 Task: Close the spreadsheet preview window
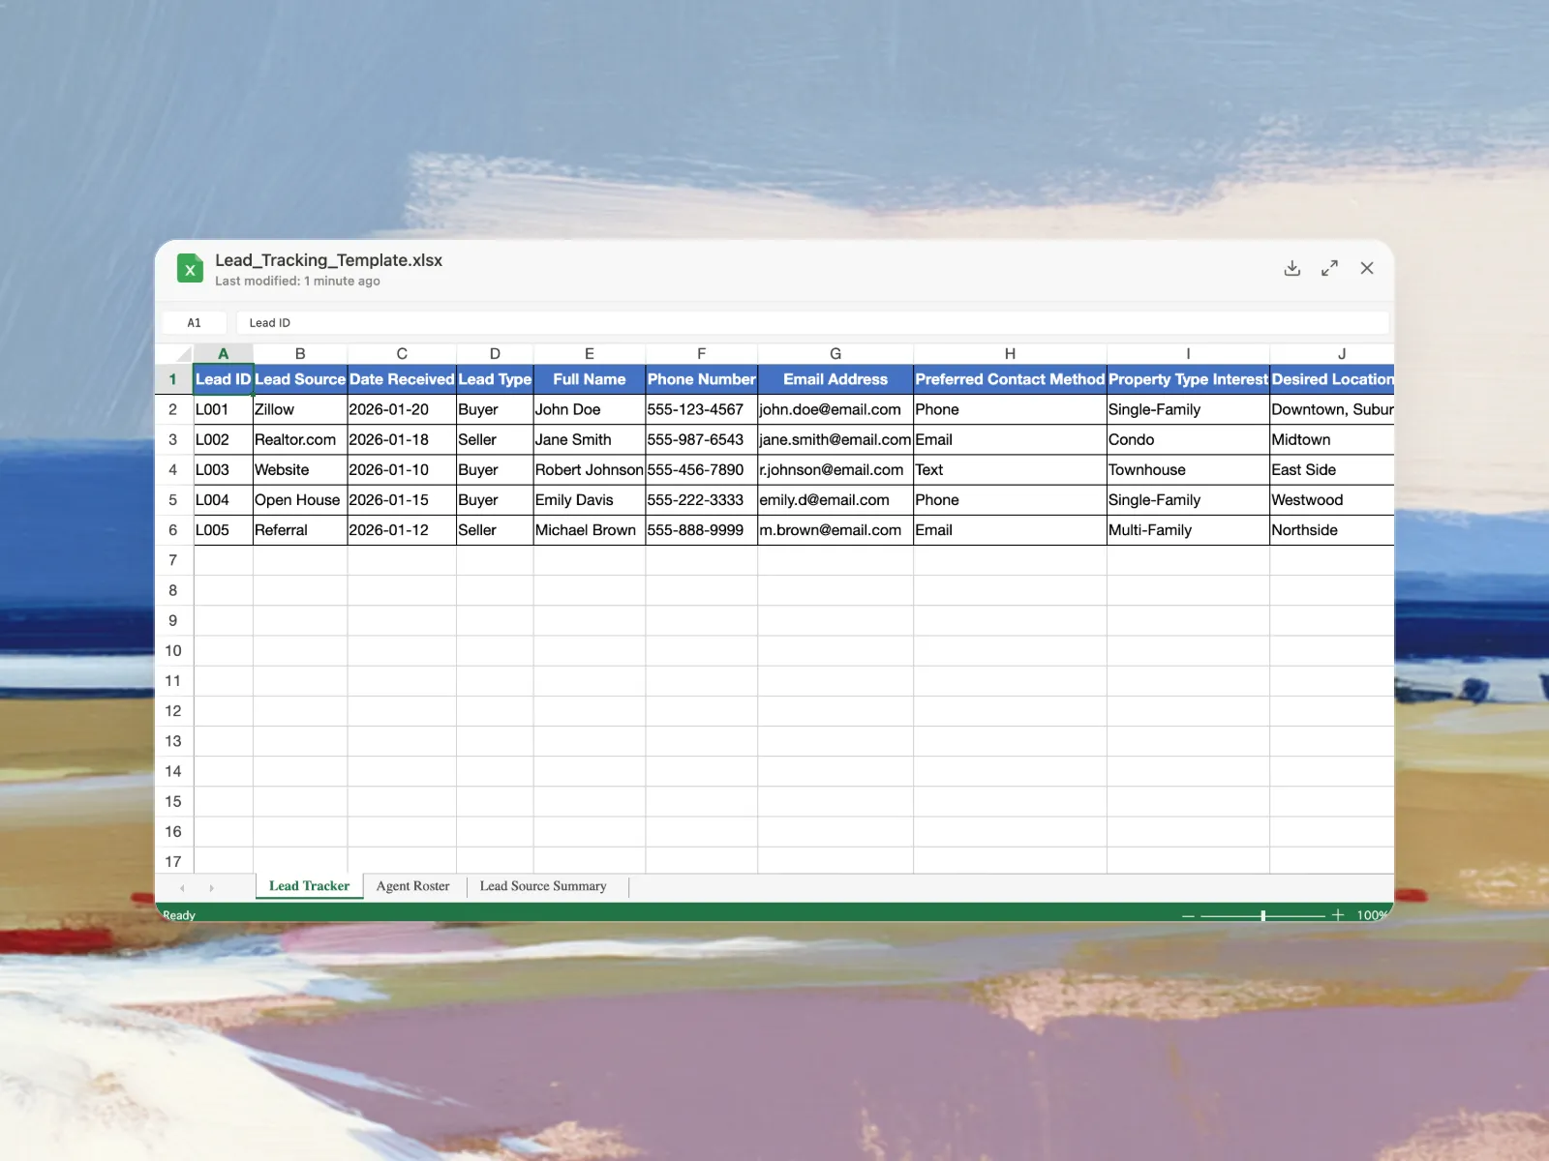(1366, 268)
